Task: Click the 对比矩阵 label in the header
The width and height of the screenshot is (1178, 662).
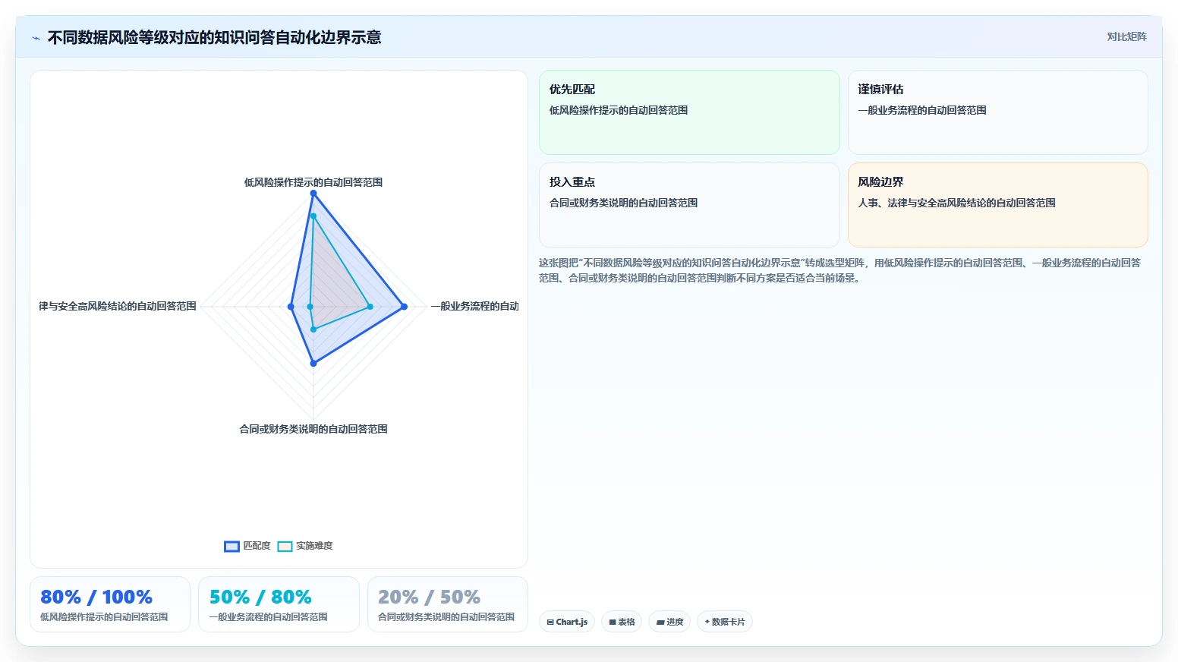Action: [1126, 36]
